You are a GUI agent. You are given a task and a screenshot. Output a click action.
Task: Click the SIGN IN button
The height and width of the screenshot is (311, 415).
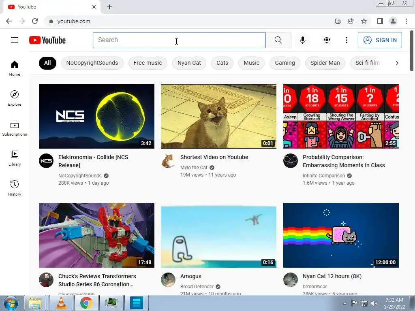pyautogui.click(x=380, y=40)
